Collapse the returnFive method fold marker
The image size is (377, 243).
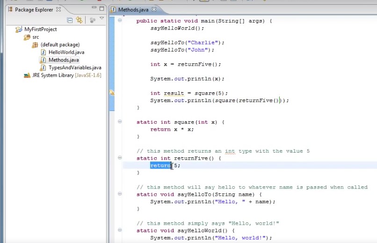tap(120, 158)
